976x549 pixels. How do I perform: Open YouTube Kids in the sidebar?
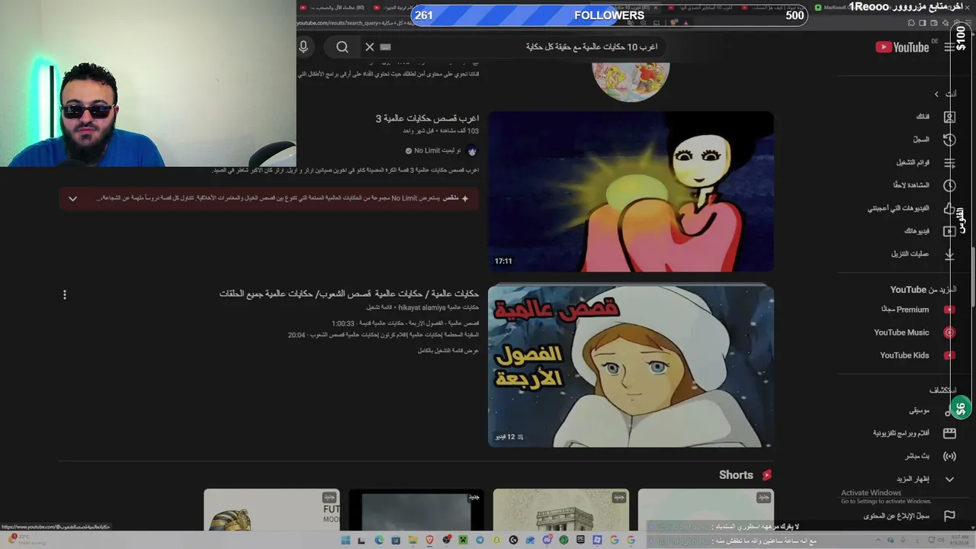(904, 355)
